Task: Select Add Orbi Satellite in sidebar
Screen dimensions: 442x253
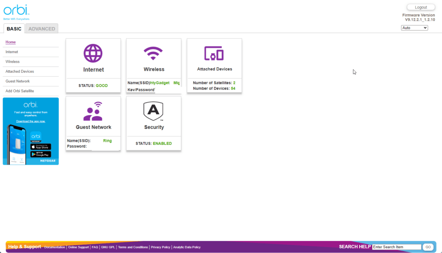Action: click(20, 91)
